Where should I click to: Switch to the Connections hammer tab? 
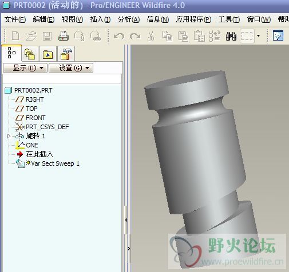click(x=66, y=54)
